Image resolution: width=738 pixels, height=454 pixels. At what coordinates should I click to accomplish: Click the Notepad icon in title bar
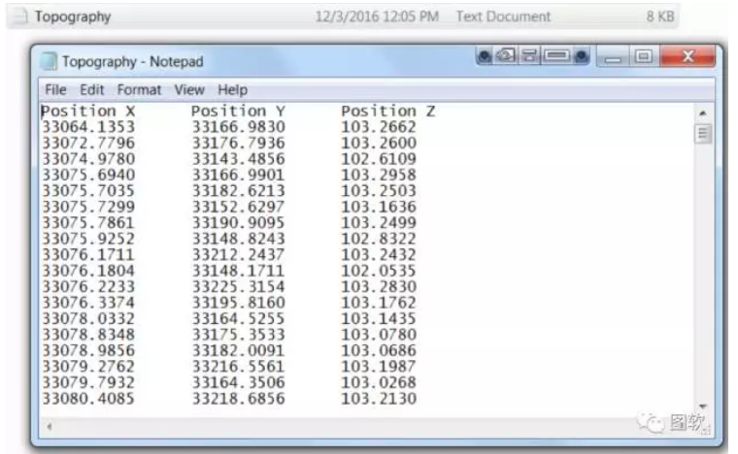(x=48, y=61)
